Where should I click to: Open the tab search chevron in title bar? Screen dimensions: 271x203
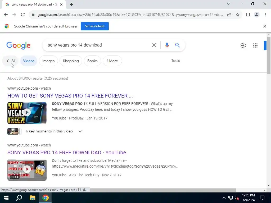click(228, 4)
